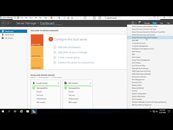Open the VMware VM menu
173x130 pixels.
click(x=36, y=18)
